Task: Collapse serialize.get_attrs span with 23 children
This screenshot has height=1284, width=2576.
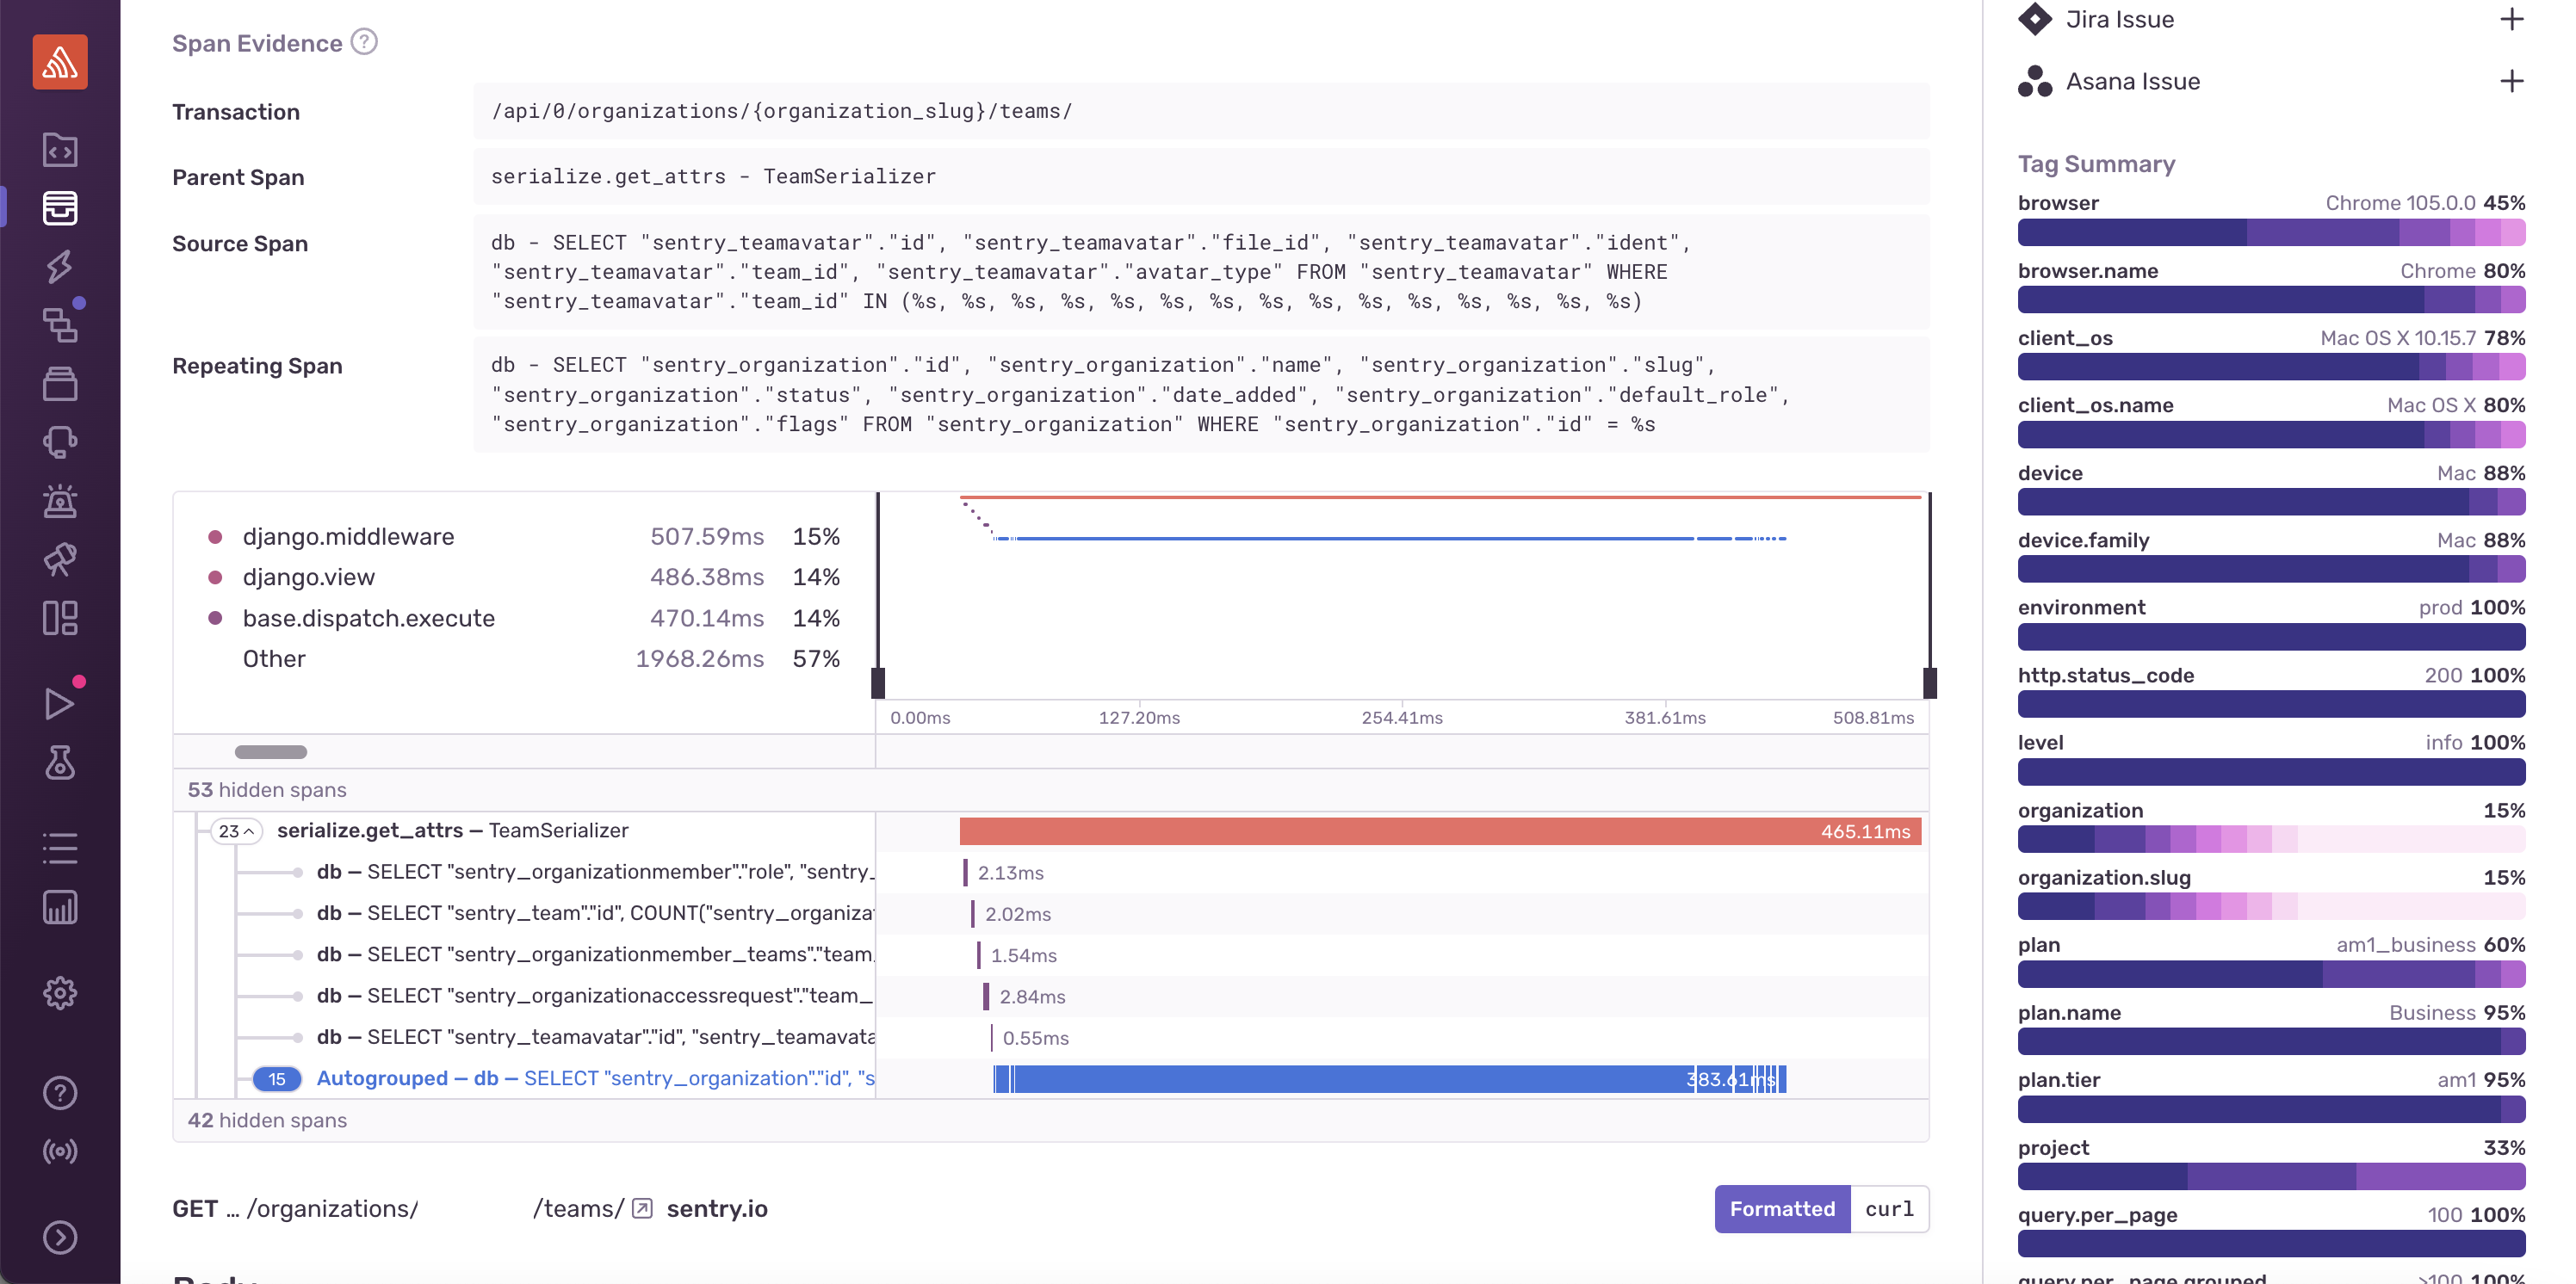Action: (x=237, y=831)
